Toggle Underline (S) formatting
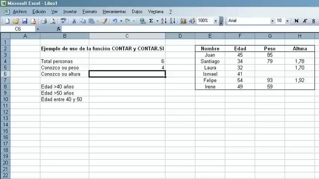319x179 pixels. pos(314,21)
